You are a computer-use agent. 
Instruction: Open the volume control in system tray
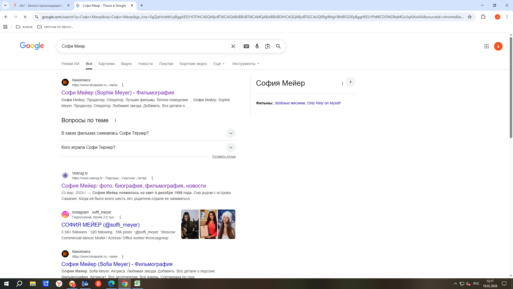coord(468,284)
